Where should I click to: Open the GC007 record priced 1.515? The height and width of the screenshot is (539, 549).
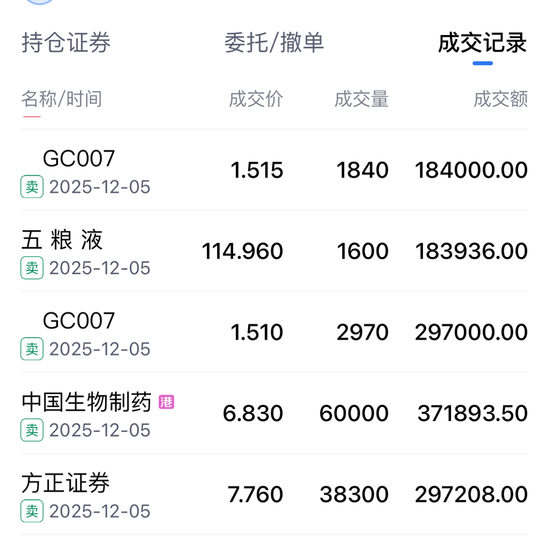274,170
